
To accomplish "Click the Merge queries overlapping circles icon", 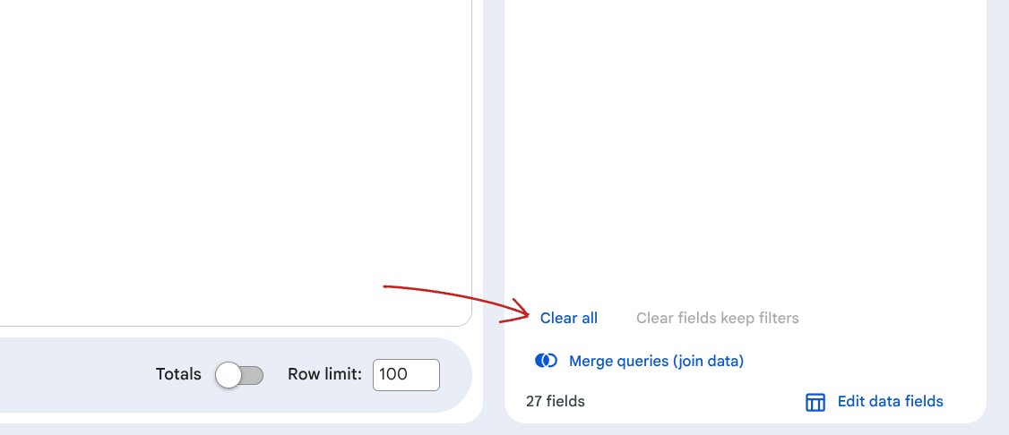I will [546, 361].
